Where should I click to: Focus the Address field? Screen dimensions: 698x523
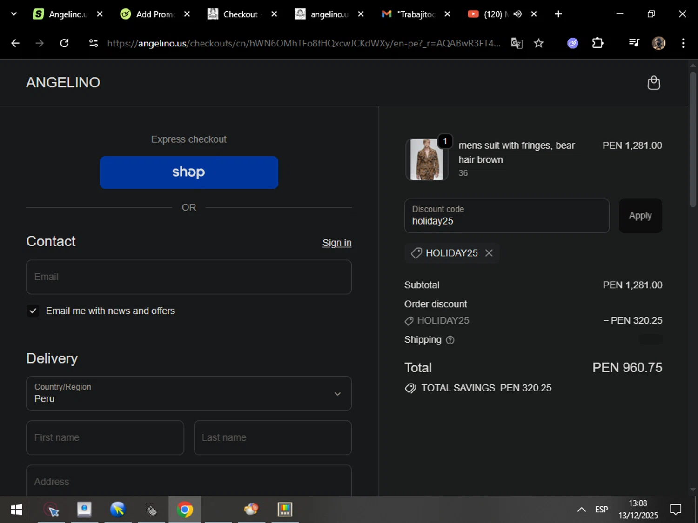[x=189, y=481]
